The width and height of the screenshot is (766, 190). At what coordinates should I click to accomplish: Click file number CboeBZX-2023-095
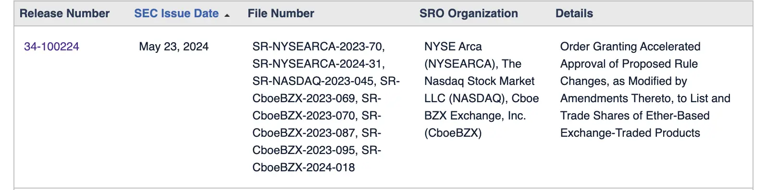(x=304, y=150)
